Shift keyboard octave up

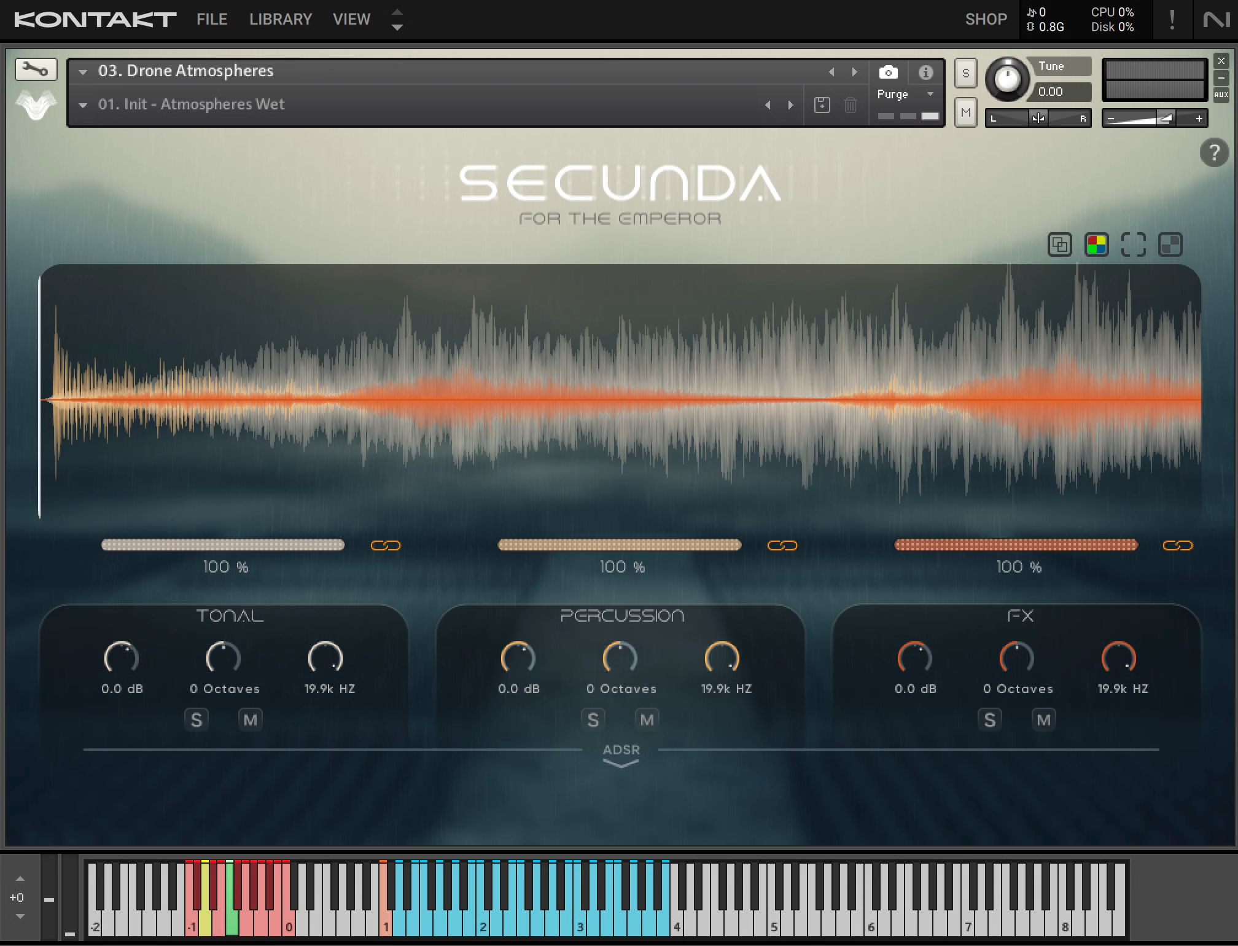(20, 878)
